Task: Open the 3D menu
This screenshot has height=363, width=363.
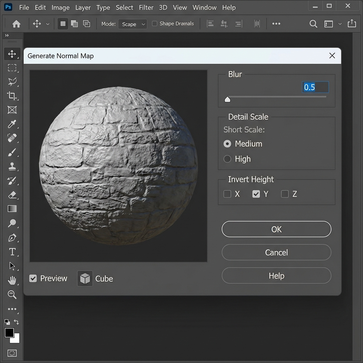Action: 163,7
